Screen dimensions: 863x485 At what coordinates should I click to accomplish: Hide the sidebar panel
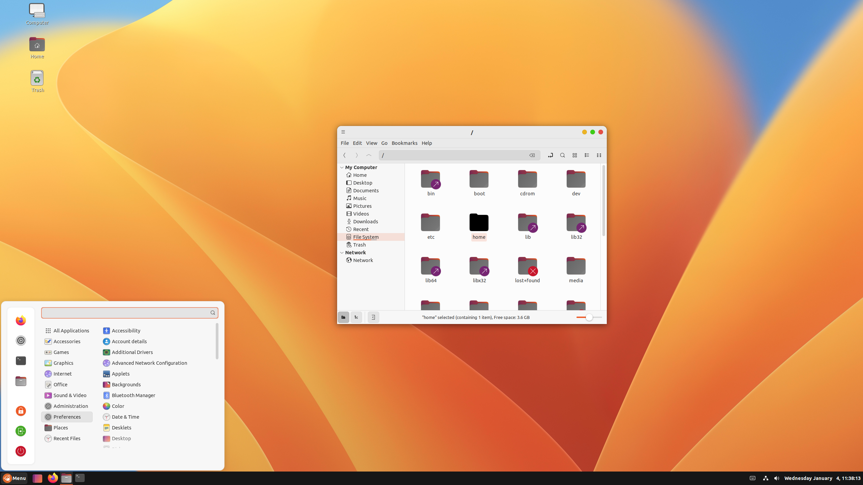coord(373,317)
